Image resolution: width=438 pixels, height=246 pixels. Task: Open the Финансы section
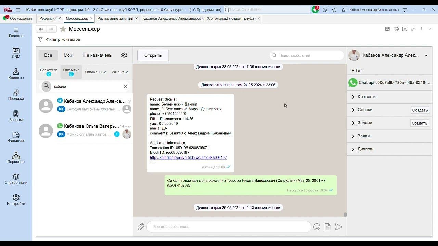(16, 137)
